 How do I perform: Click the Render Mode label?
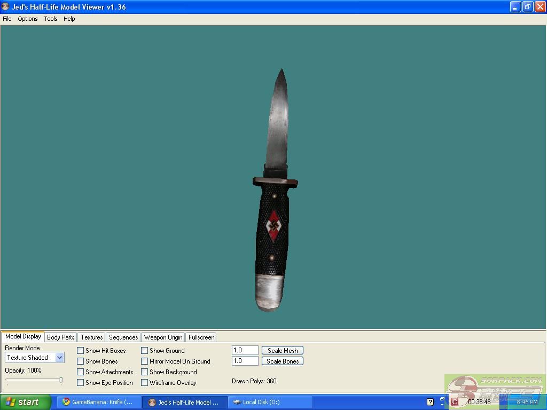pyautogui.click(x=22, y=348)
